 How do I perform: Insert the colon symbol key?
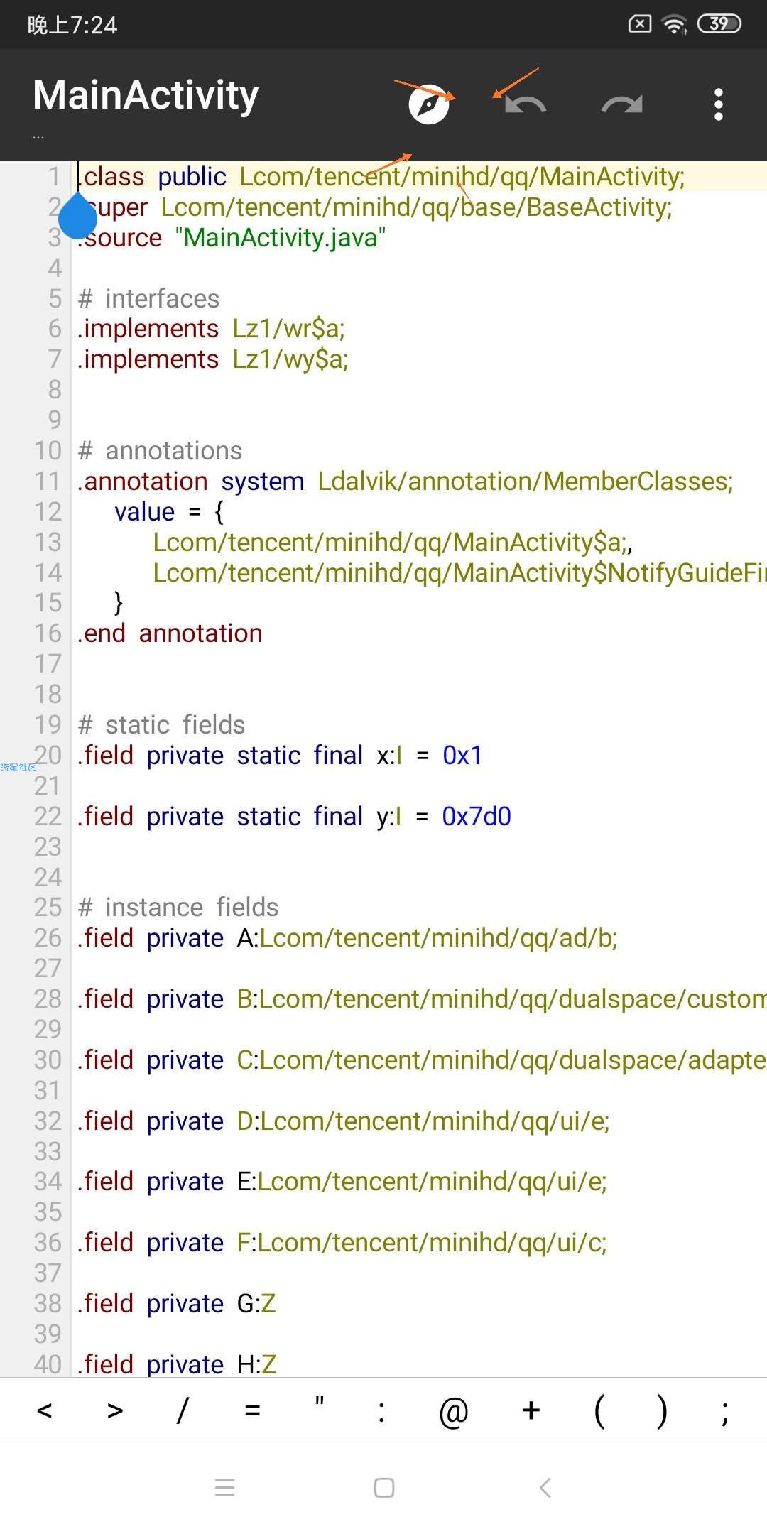[381, 1412]
